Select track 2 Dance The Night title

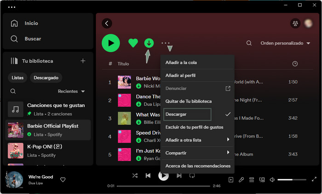(148, 97)
